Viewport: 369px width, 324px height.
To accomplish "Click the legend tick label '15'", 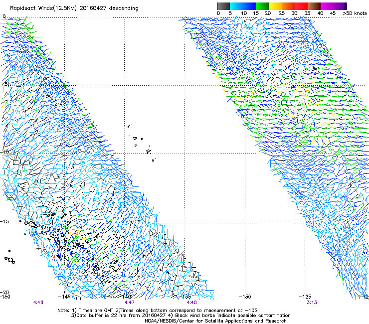I will 256,13.
